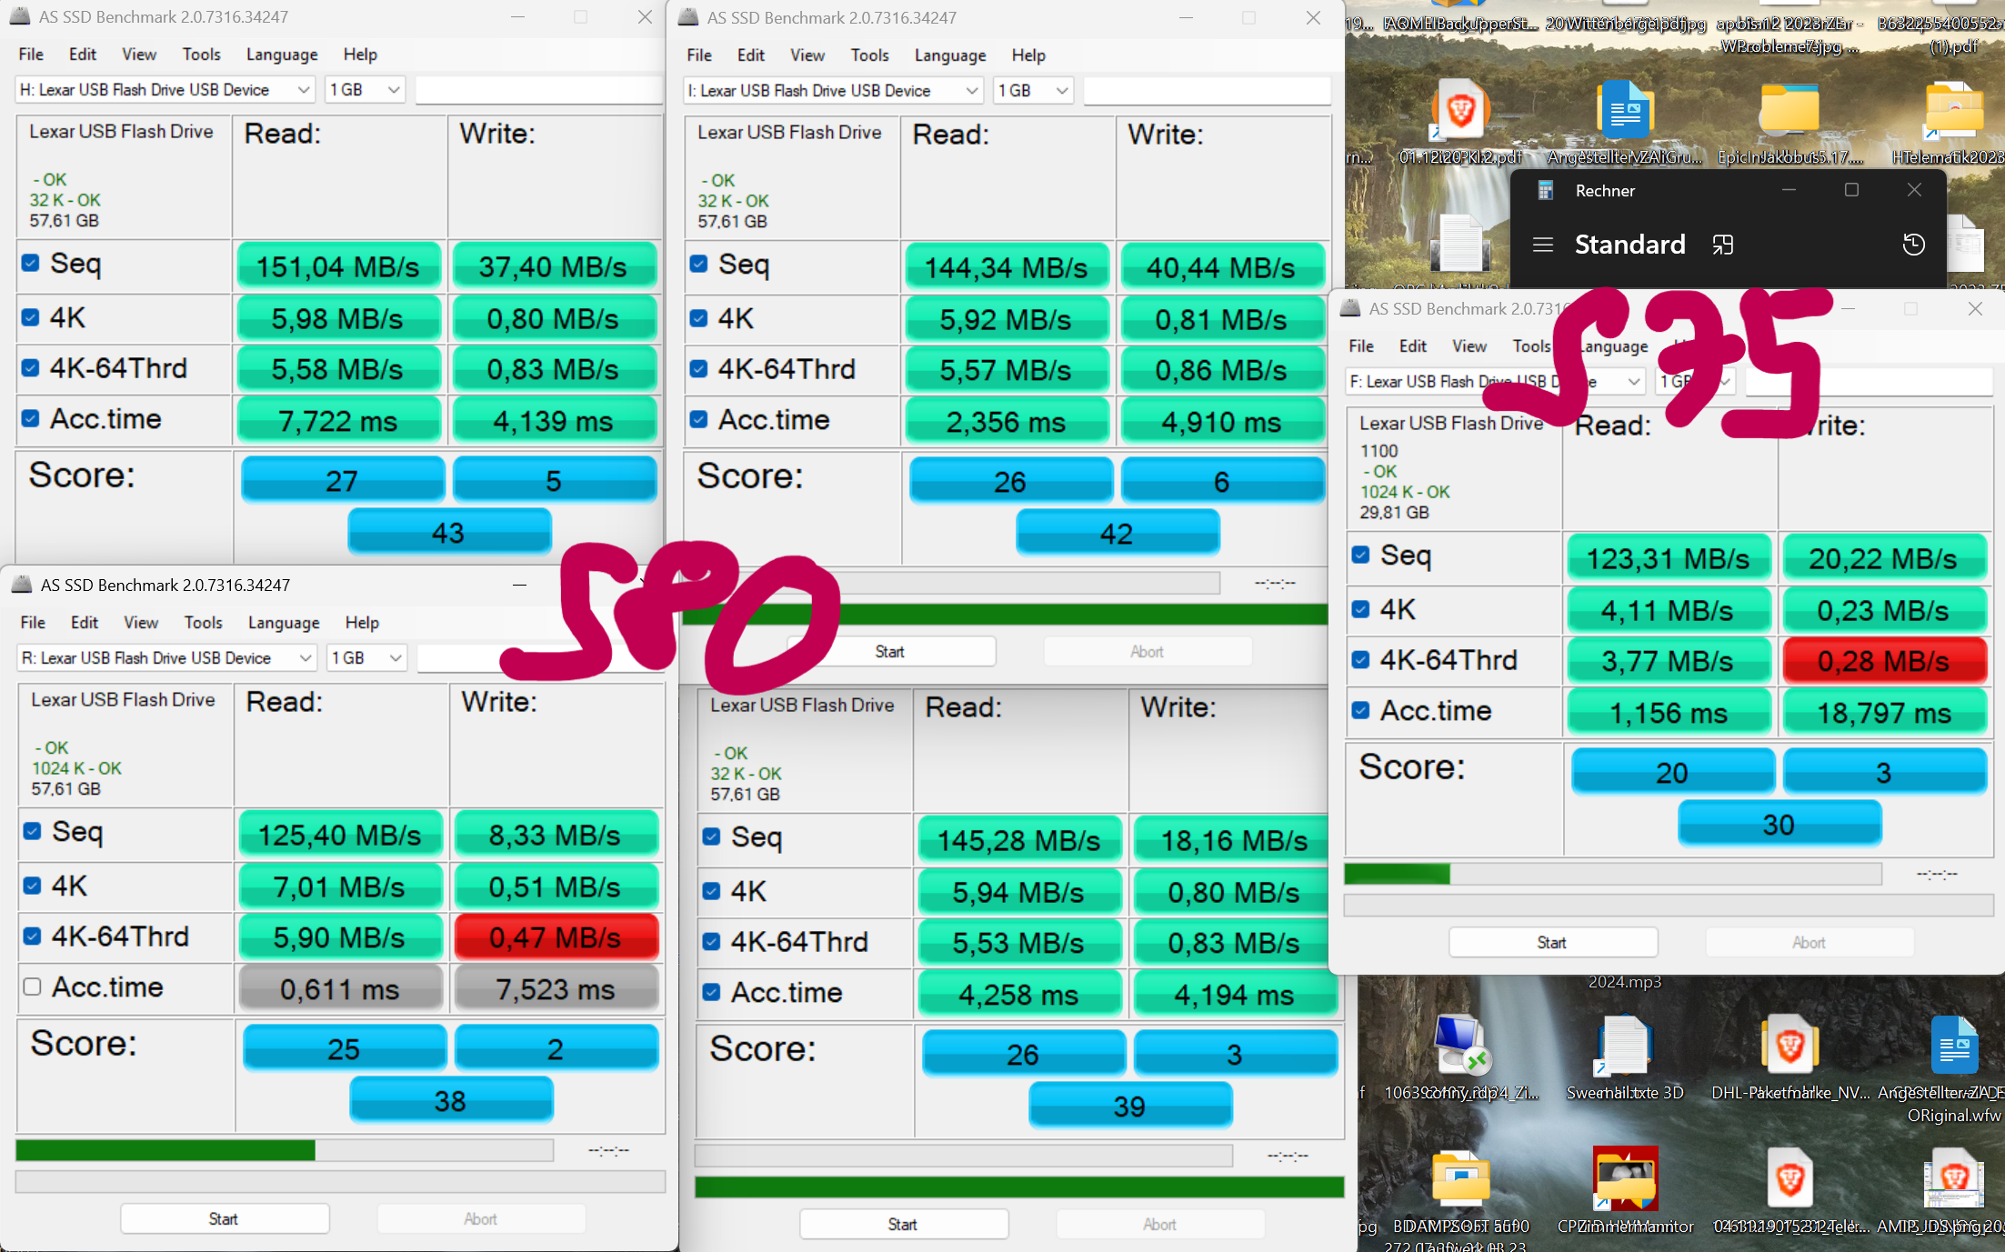Image resolution: width=2005 pixels, height=1252 pixels.
Task: Enable the Acc.time checkbox for drive R:
Action: 33,987
